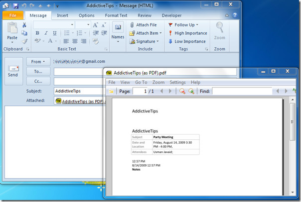Image resolution: width=301 pixels, height=202 pixels.
Task: Click the Grow Font icon
Action: 95,25
